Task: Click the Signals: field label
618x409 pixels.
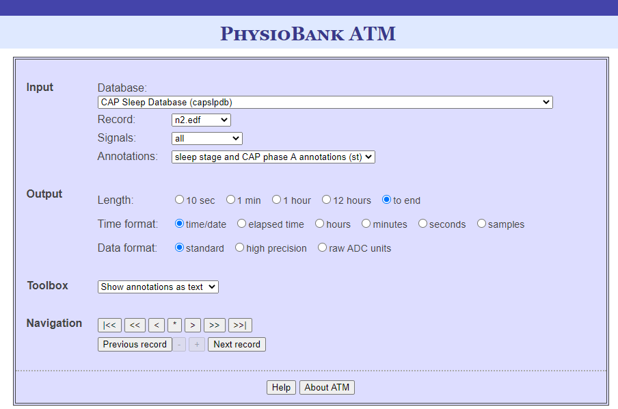Action: 117,137
